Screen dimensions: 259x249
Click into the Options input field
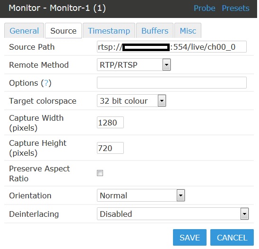[x=172, y=82]
